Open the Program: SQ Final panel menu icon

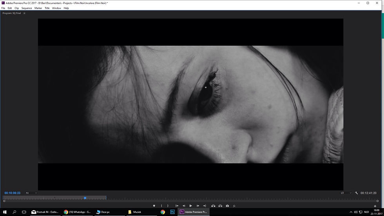pos(24,13)
